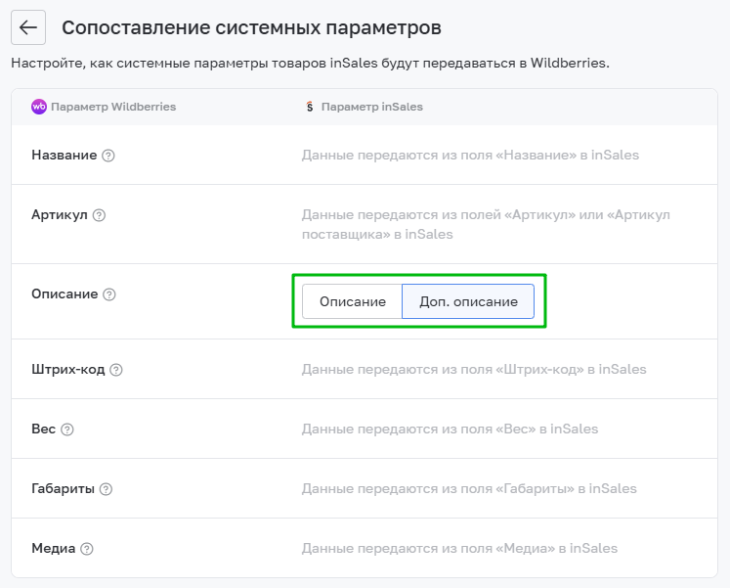The height and width of the screenshot is (588, 730).
Task: Select the Описание toggle option
Action: (352, 301)
